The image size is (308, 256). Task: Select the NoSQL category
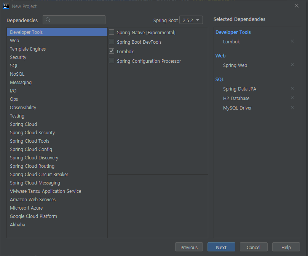click(x=57, y=74)
